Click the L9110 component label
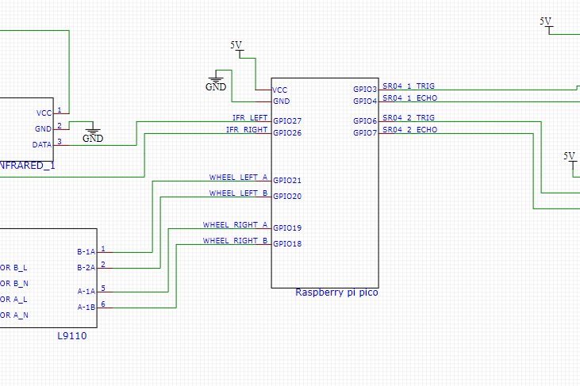This screenshot has height=386, width=580. pyautogui.click(x=72, y=336)
